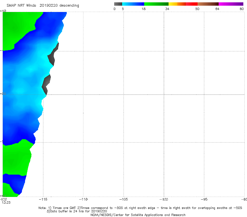Click the title 'SMAP NRT Winds 20190220 descending'

(43, 6)
